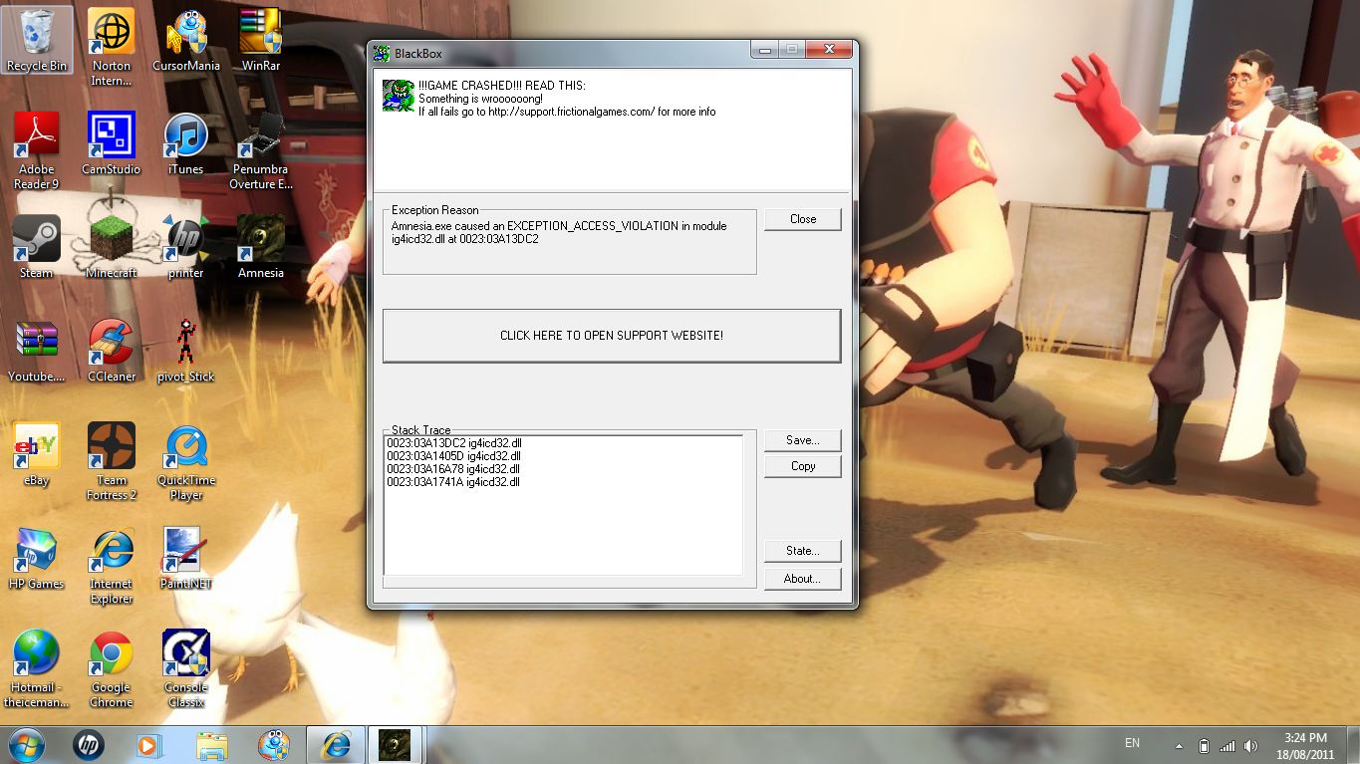
Task: Click the Close button in BlackBox
Action: 802,219
